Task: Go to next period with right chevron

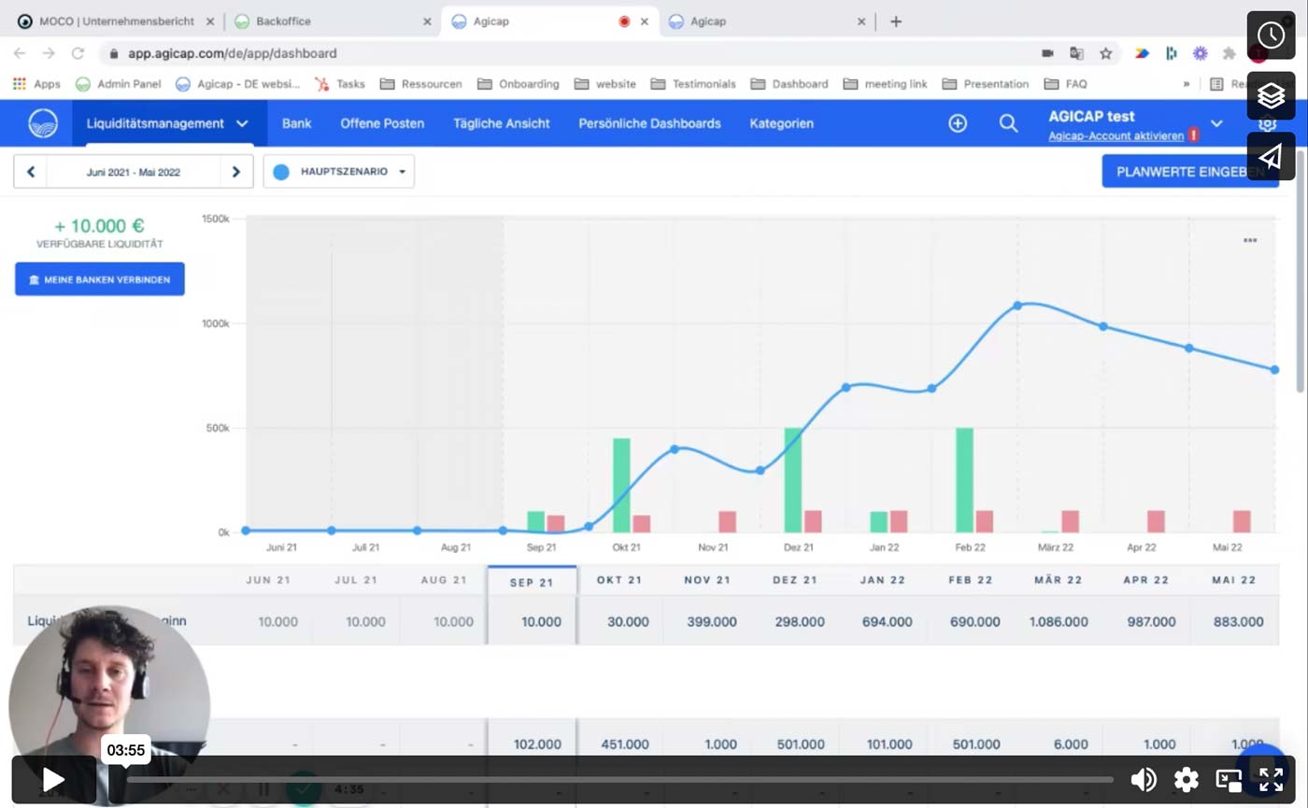Action: click(236, 172)
